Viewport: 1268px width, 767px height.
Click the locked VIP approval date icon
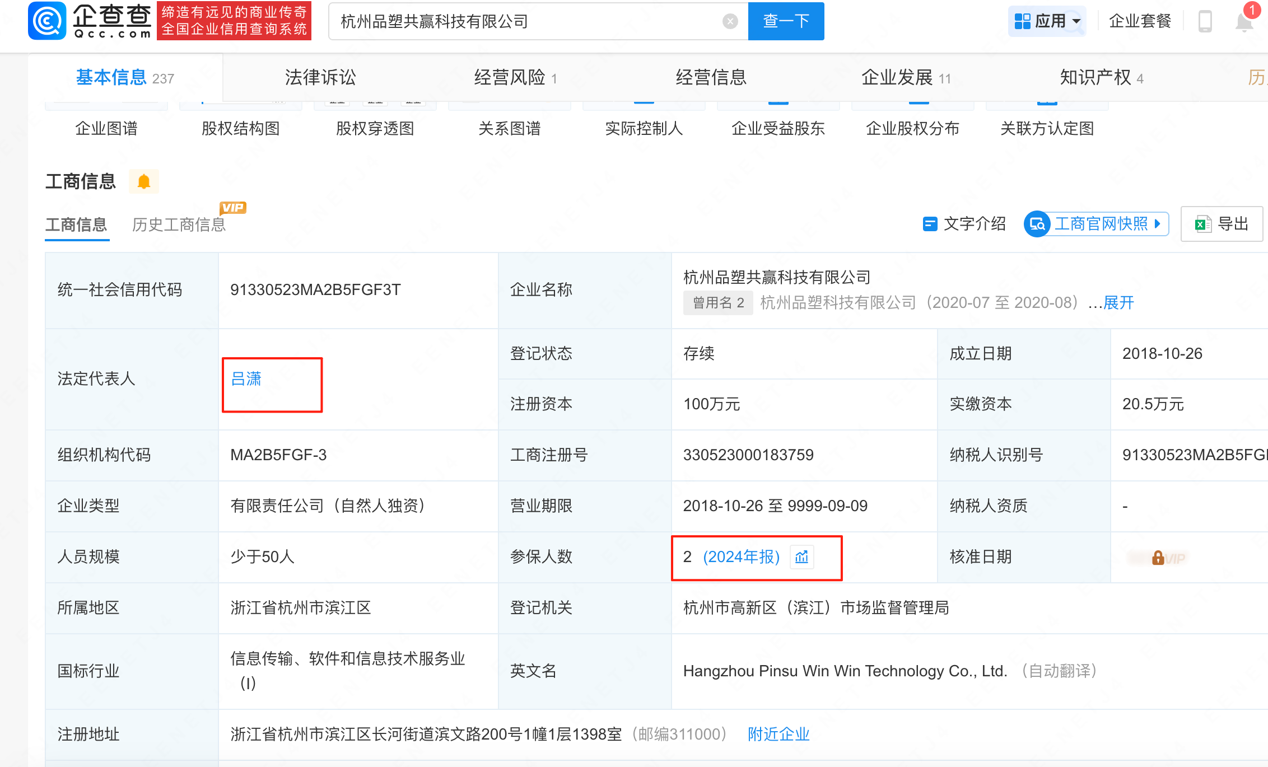(1158, 558)
